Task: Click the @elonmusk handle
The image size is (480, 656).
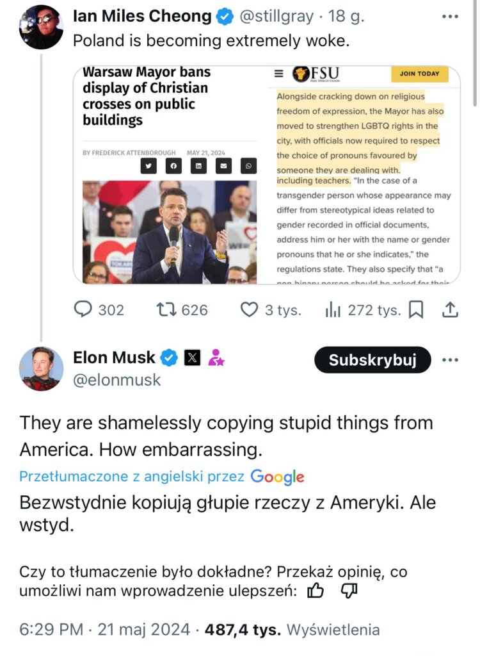Action: coord(116,381)
